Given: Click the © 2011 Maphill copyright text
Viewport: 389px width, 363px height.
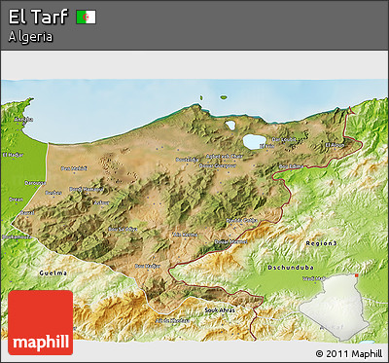Looking at the screenshot, I should [x=349, y=353].
